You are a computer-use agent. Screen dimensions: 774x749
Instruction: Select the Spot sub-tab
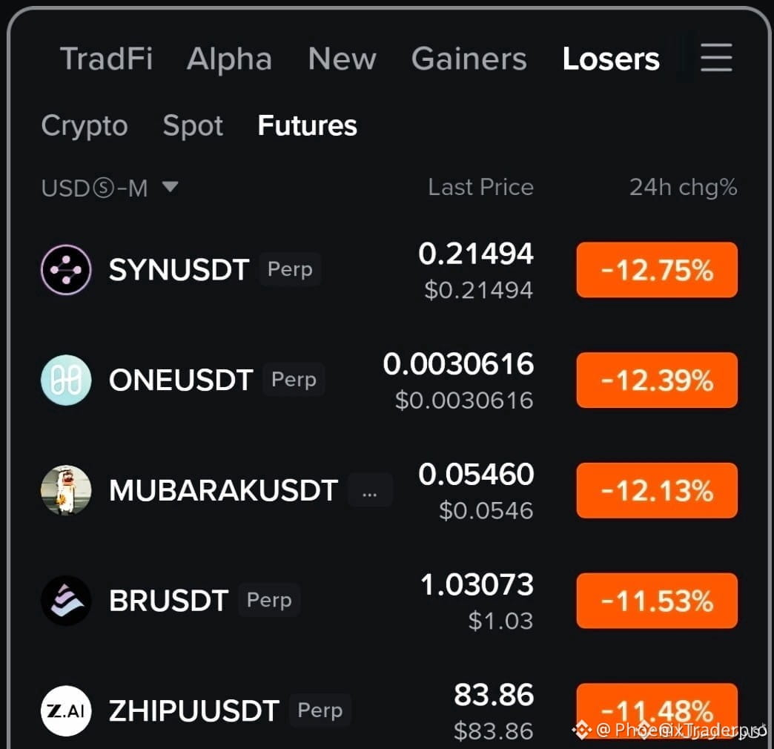(193, 125)
